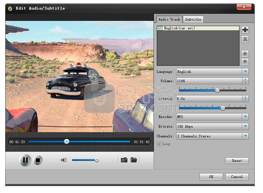Screen dimensions: 263x193
Task: Increase volume with spinner up arrow
Action: 245,79
